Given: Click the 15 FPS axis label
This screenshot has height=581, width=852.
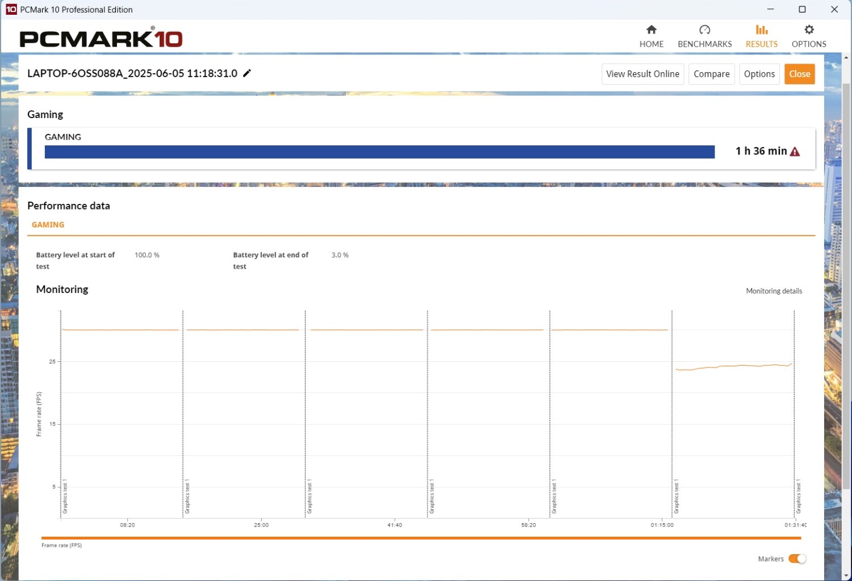Looking at the screenshot, I should [x=52, y=424].
